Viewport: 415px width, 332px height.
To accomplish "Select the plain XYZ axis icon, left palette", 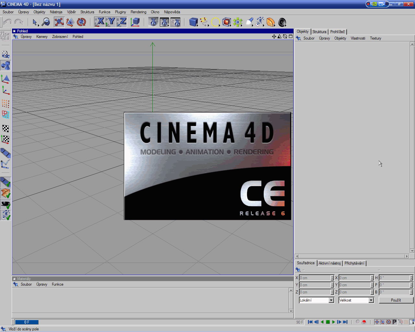I will coord(6,90).
